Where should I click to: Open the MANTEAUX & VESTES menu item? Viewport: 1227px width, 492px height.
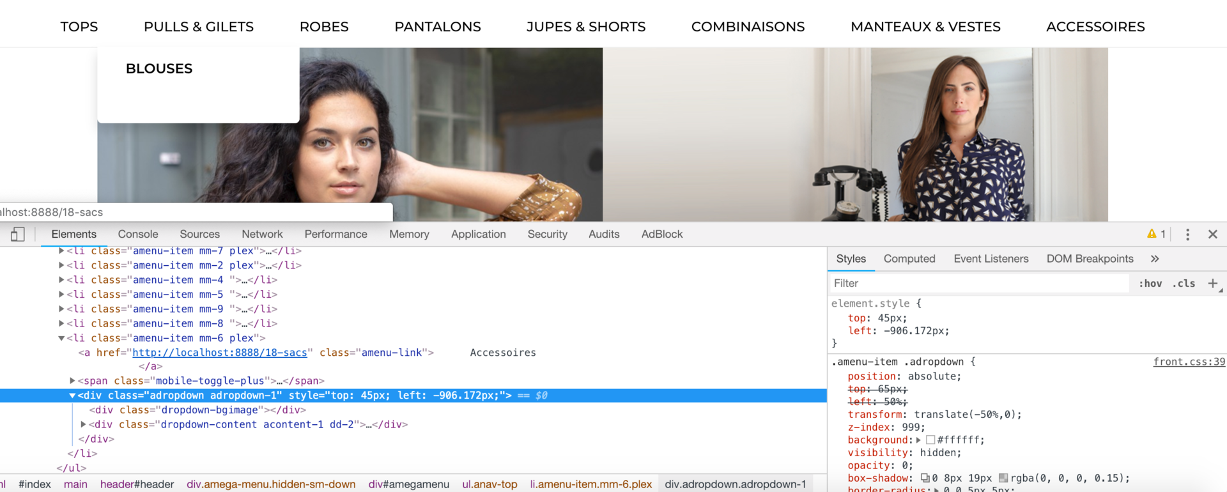coord(925,27)
